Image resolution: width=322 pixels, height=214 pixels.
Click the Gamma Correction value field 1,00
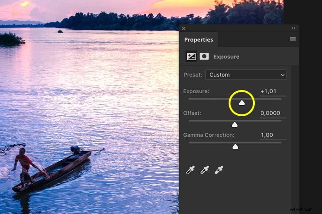click(x=273, y=135)
